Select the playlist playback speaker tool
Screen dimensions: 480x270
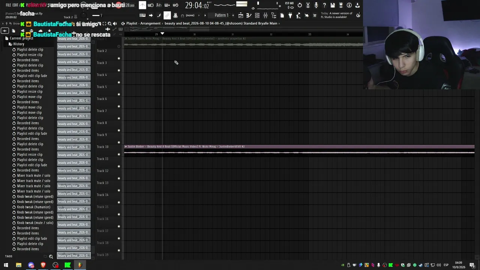coord(115,24)
